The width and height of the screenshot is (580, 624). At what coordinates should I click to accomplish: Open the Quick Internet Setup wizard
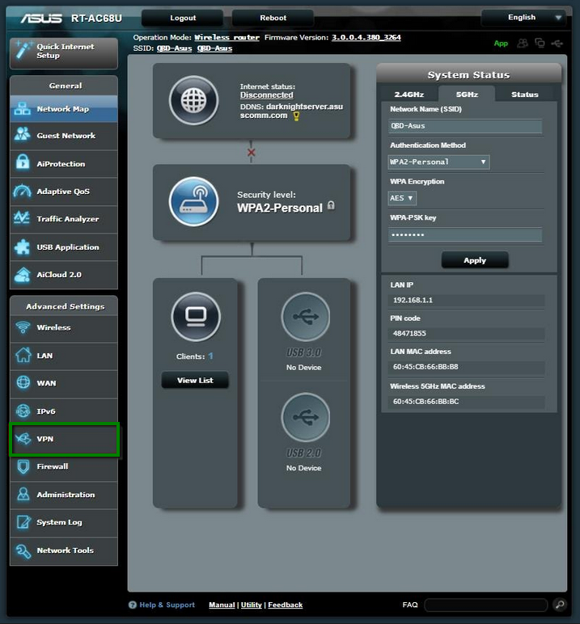coord(64,52)
